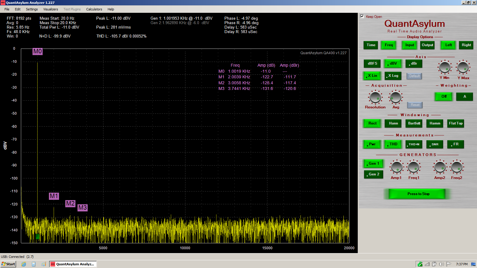Toggle the THD measurement
Screen dimensions: 477x268
point(393,144)
